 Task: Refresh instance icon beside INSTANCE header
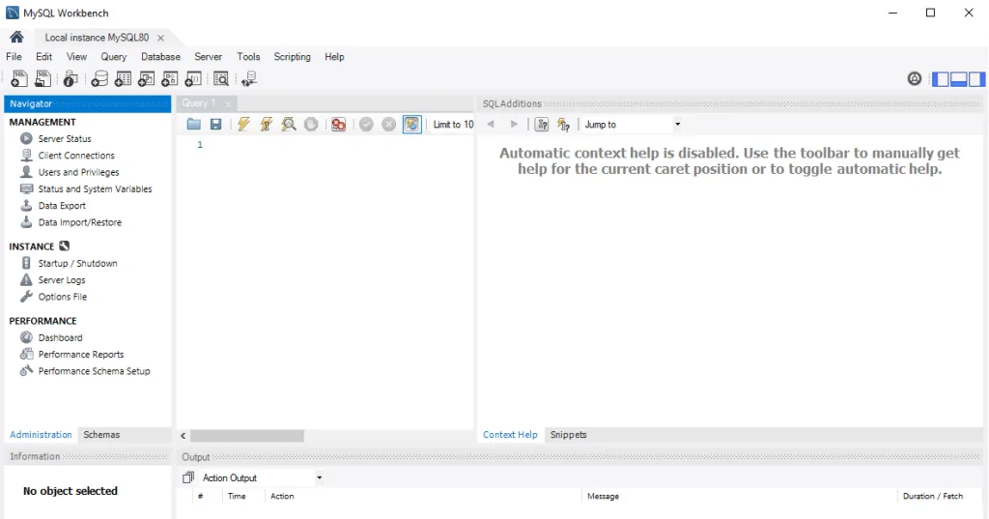tap(65, 245)
